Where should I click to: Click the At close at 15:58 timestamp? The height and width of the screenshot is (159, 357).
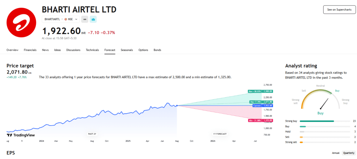(59, 38)
